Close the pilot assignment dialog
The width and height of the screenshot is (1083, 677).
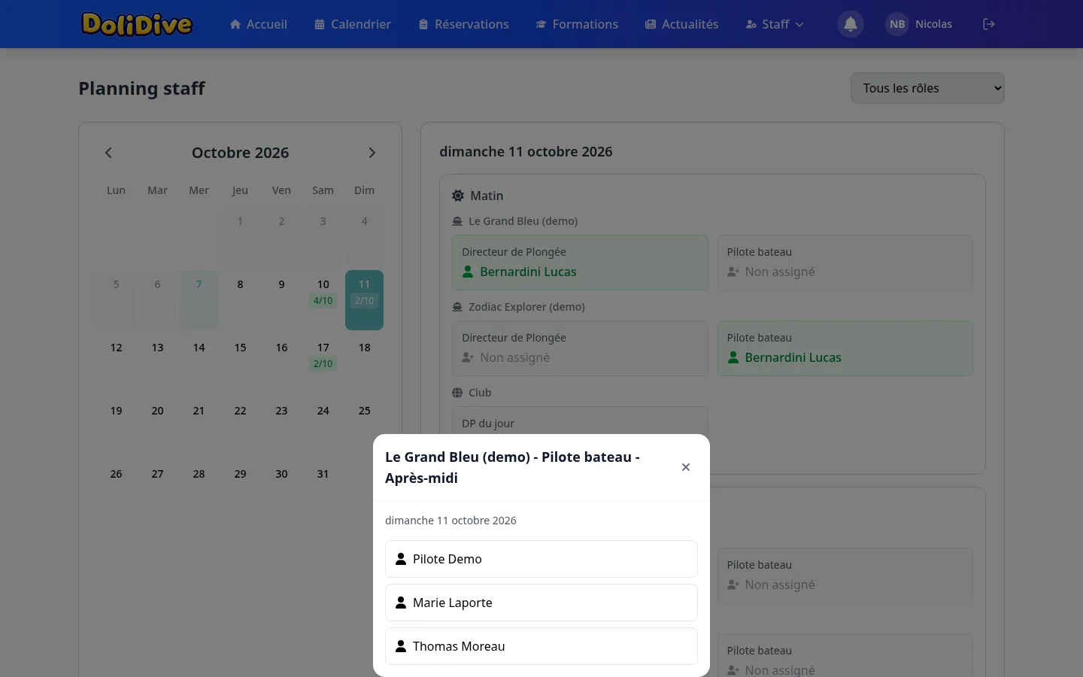coord(686,467)
